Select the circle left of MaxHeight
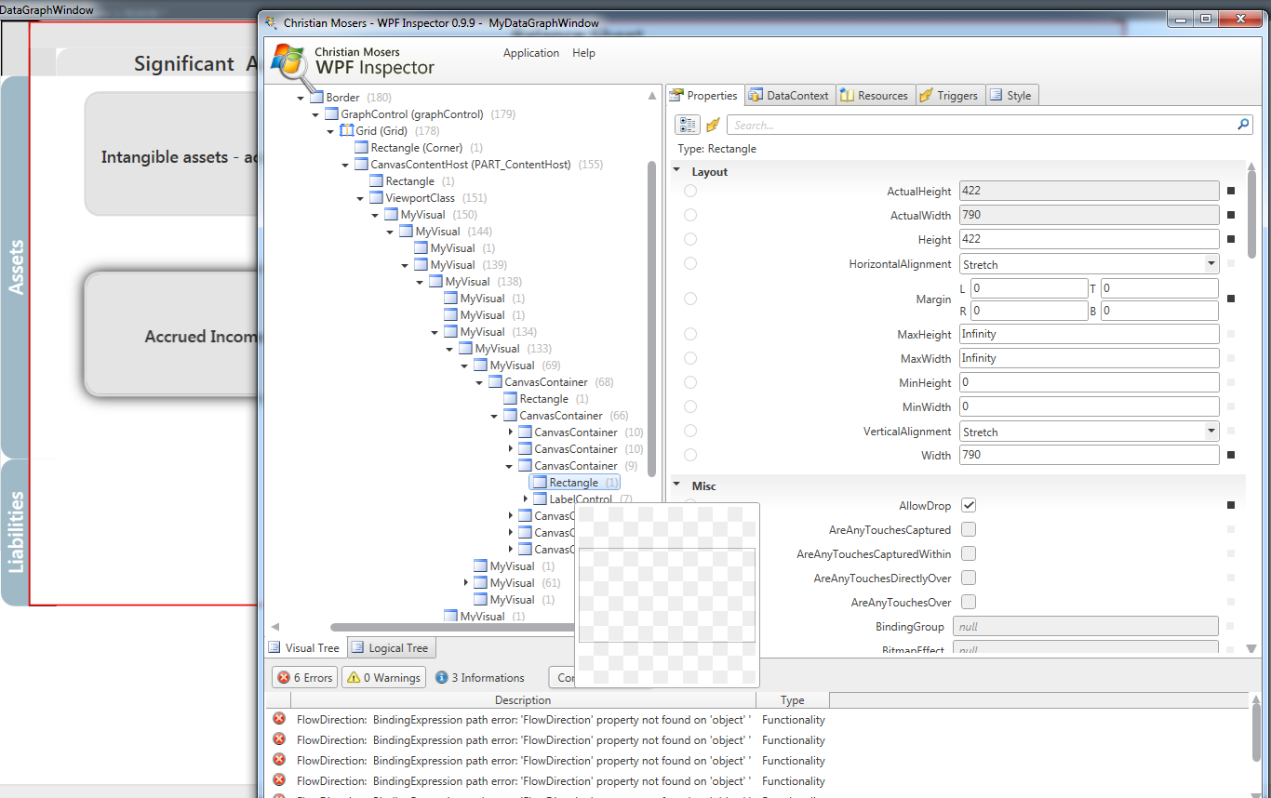The width and height of the screenshot is (1271, 798). pos(690,334)
